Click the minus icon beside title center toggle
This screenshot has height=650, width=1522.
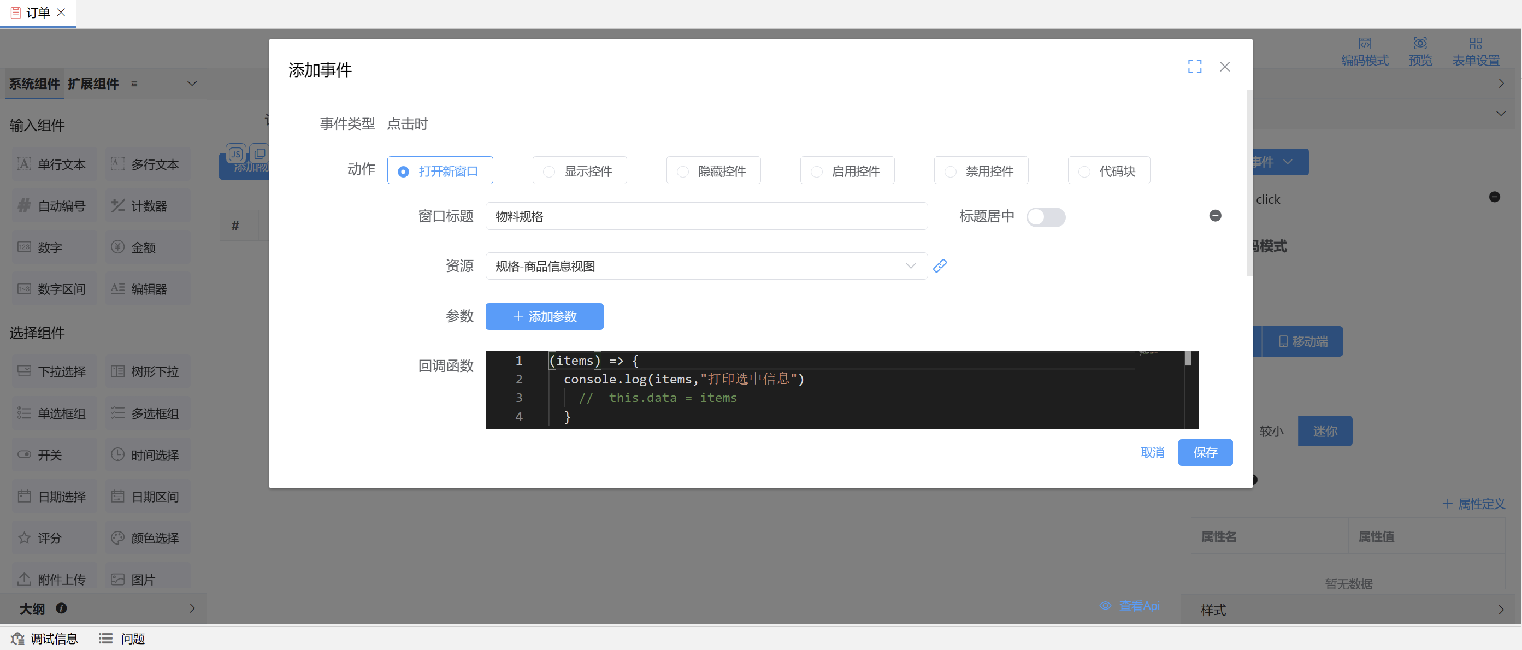[1215, 216]
